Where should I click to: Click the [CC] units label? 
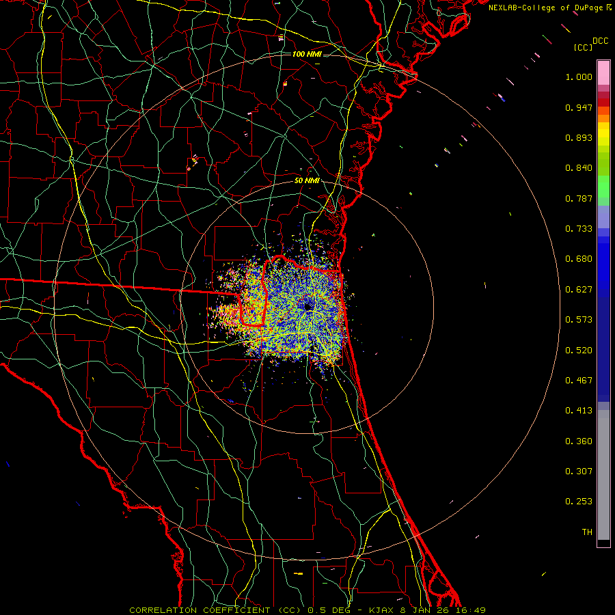coord(583,47)
